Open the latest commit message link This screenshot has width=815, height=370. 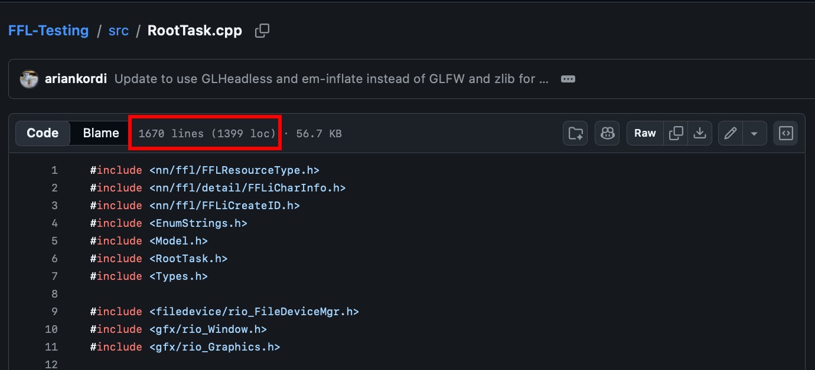(332, 79)
